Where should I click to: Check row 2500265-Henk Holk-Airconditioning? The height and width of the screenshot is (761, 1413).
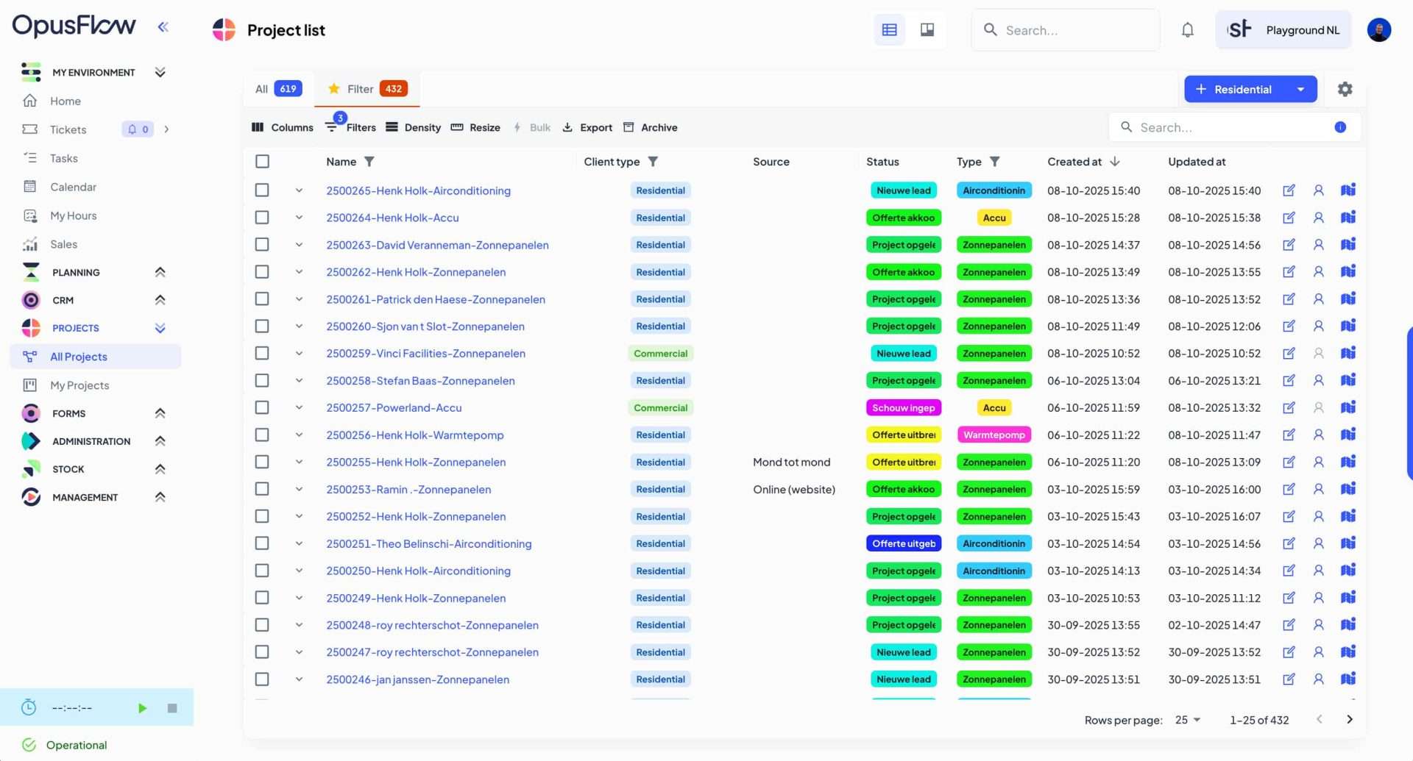262,190
